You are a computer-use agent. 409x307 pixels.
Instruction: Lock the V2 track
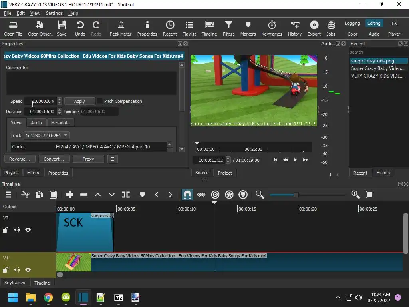click(6, 230)
